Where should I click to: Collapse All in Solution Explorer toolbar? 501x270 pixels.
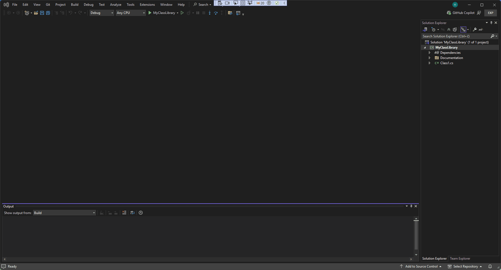[x=449, y=29]
